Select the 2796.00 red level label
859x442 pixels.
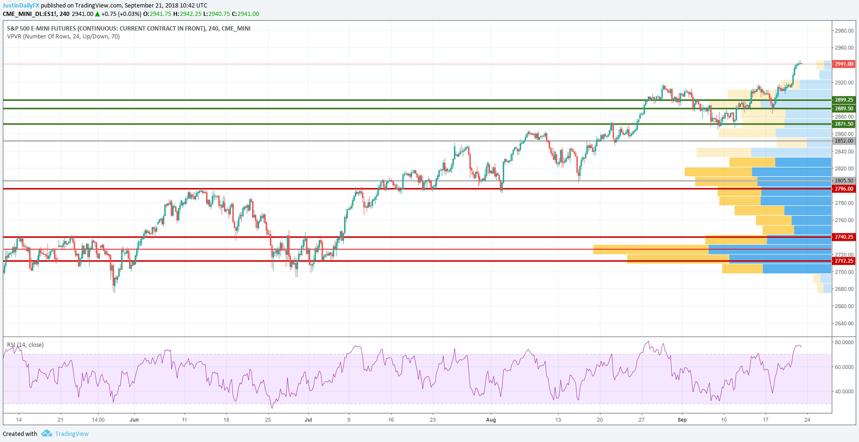point(844,189)
